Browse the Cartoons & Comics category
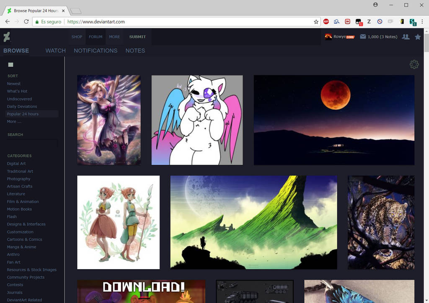The height and width of the screenshot is (303, 429). tap(25, 239)
